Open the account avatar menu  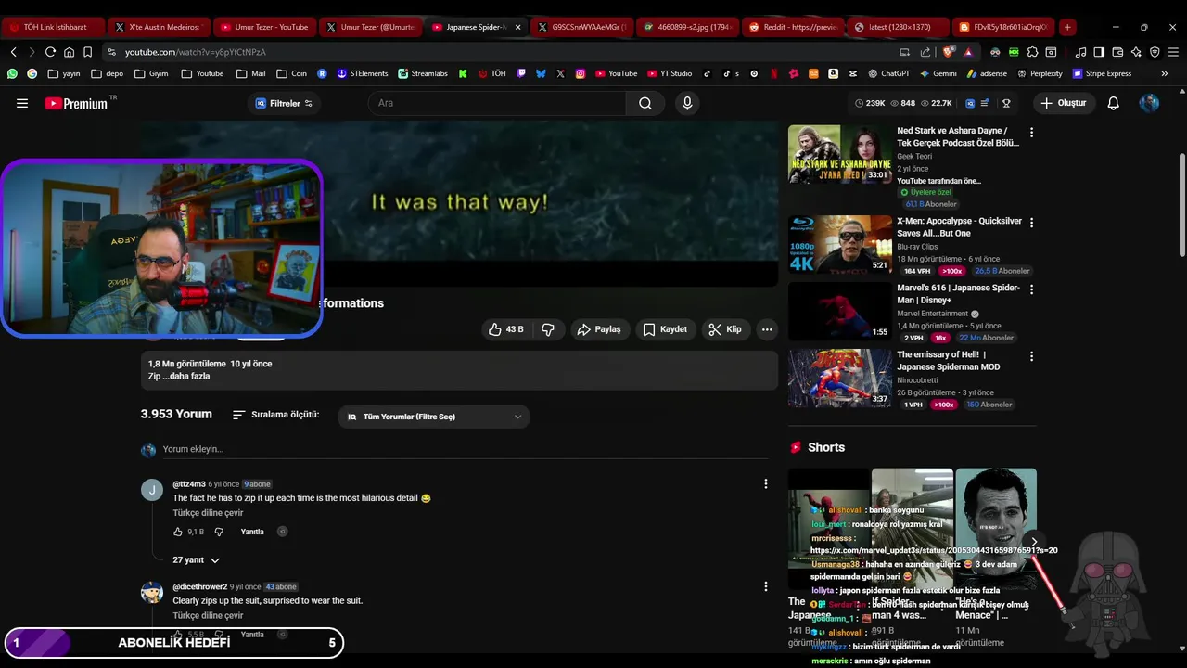point(1149,103)
